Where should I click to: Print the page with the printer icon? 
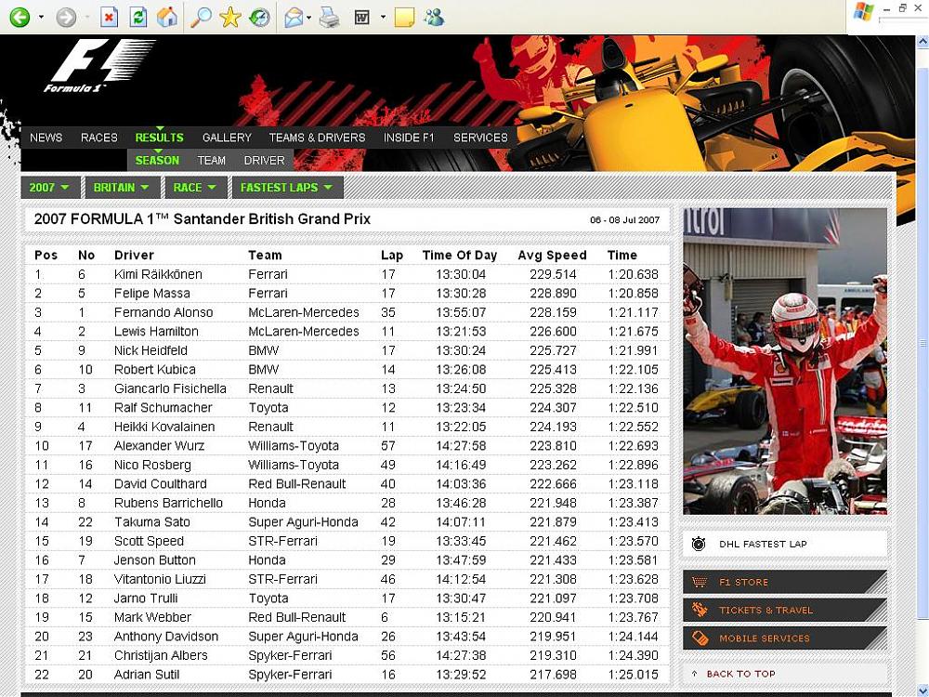tap(329, 17)
